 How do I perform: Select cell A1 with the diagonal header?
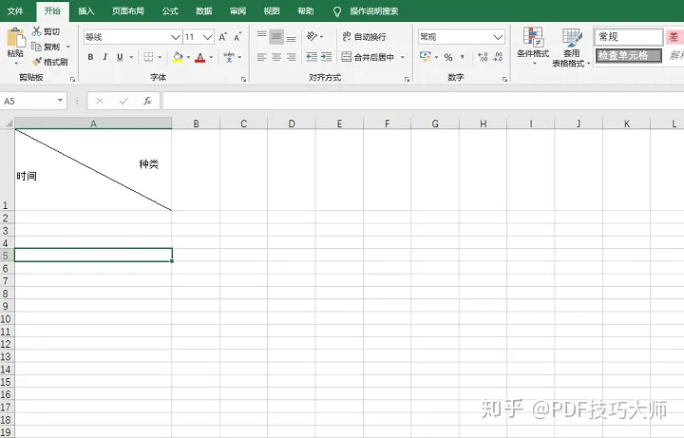click(x=93, y=170)
